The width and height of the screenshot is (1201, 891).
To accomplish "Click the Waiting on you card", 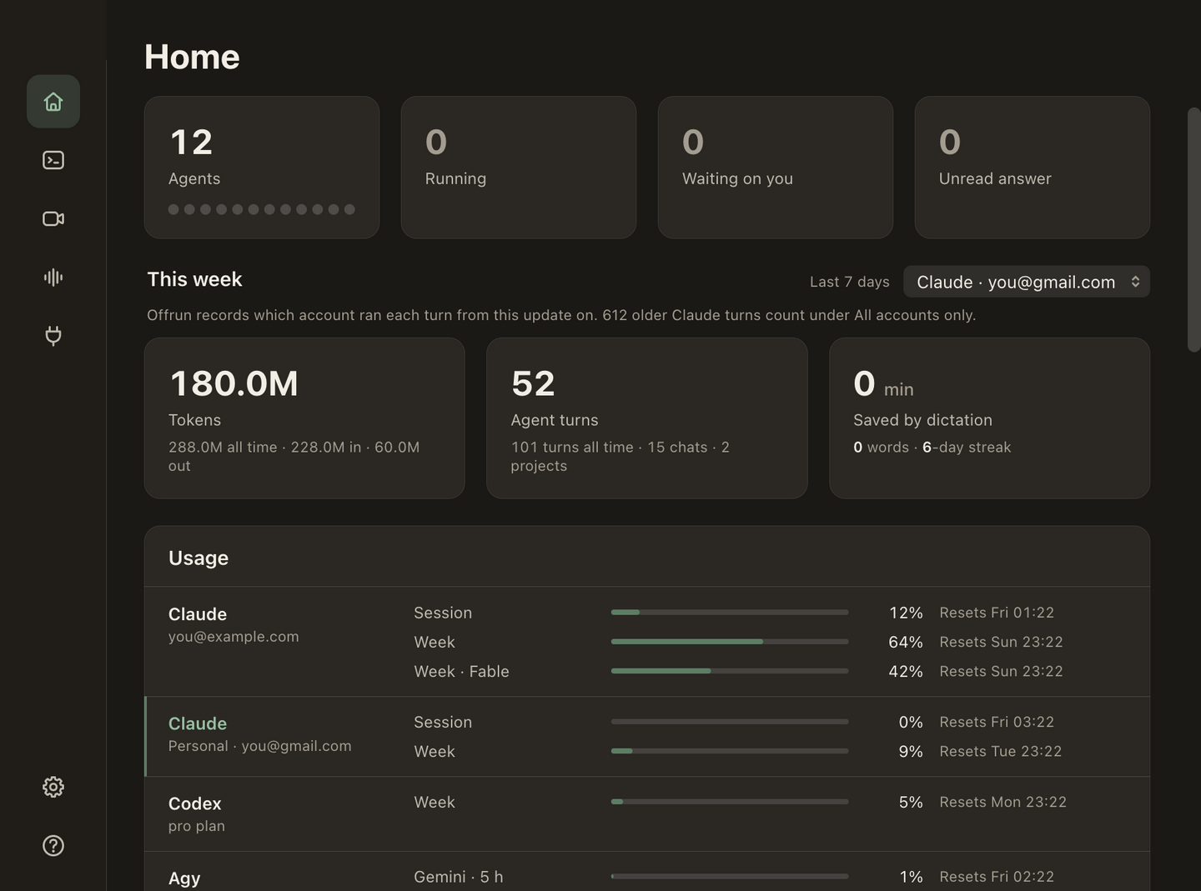I will pyautogui.click(x=776, y=168).
